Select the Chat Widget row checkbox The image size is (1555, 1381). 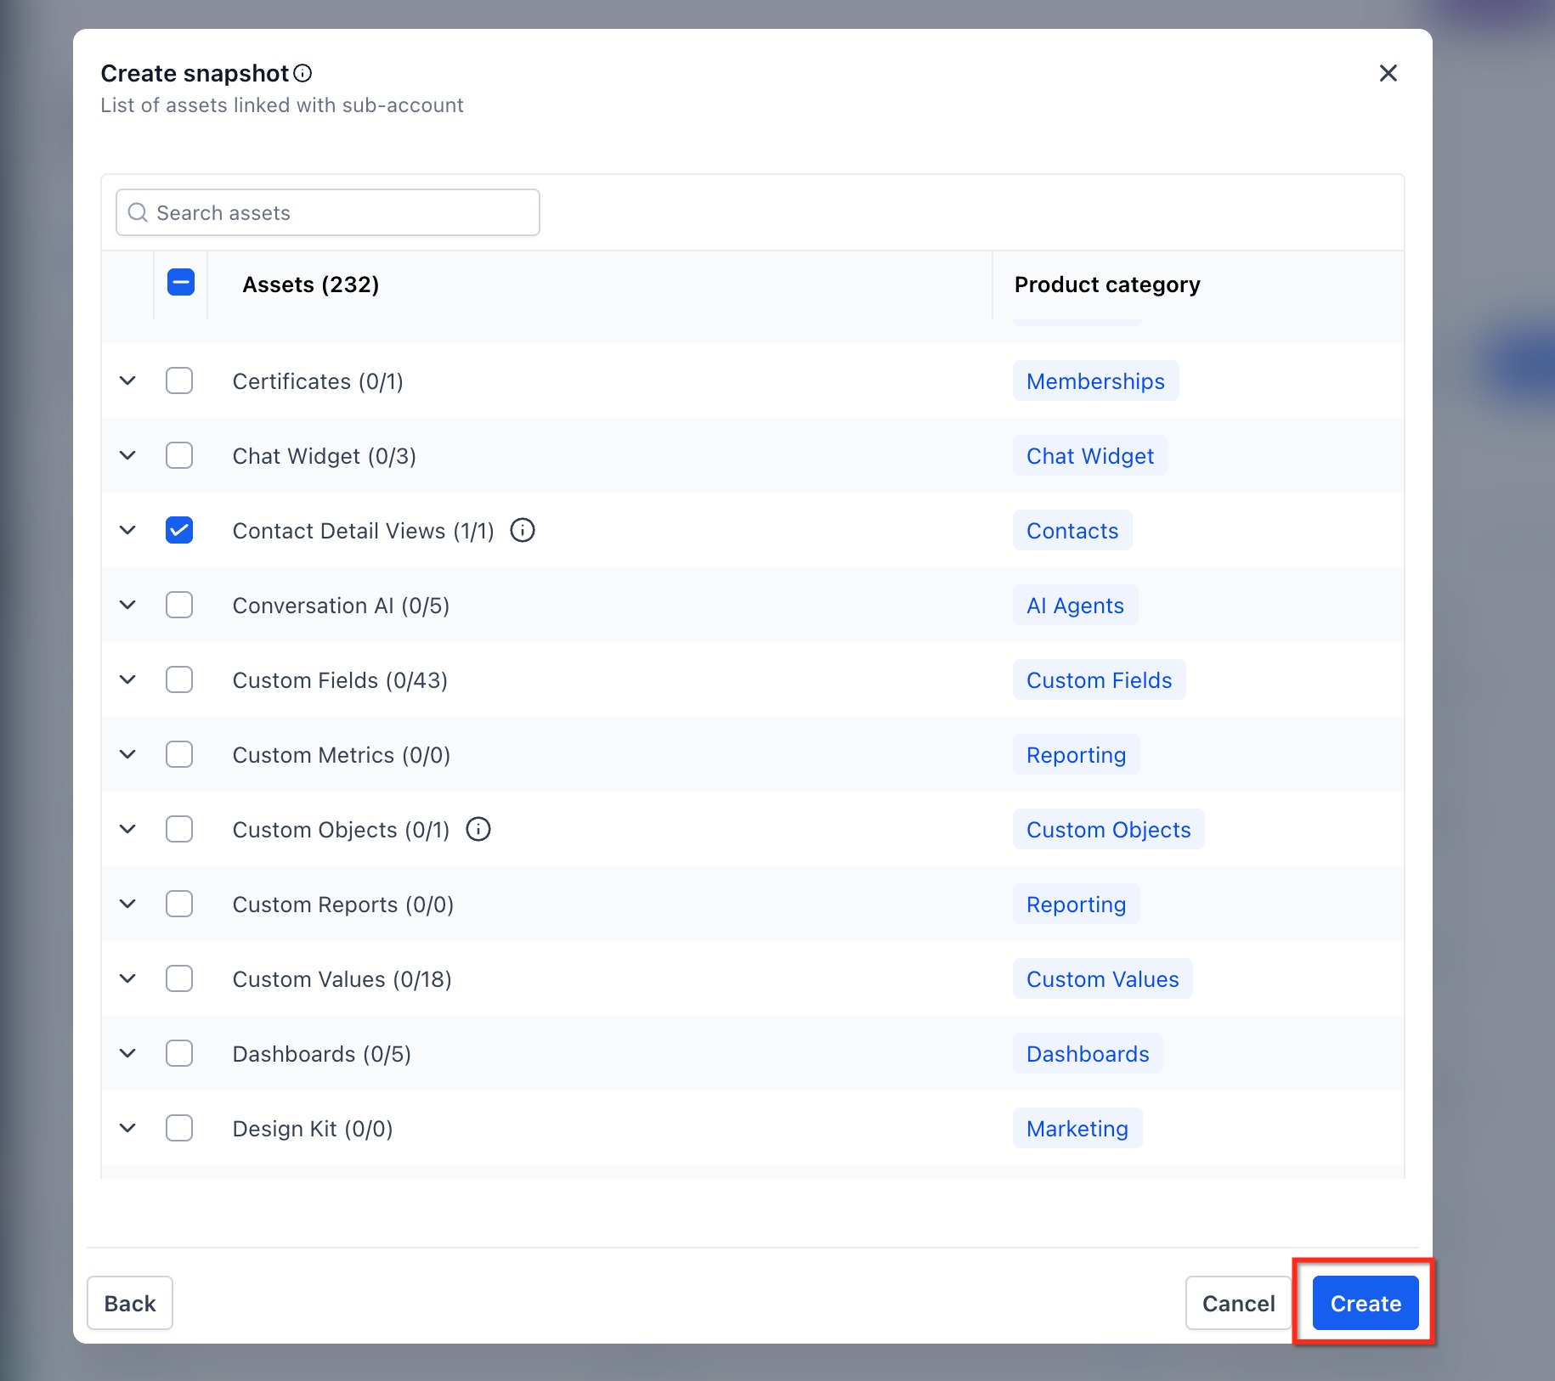point(179,455)
